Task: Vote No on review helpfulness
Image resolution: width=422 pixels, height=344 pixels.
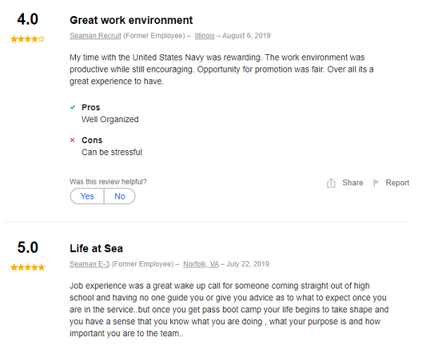Action: 120,197
